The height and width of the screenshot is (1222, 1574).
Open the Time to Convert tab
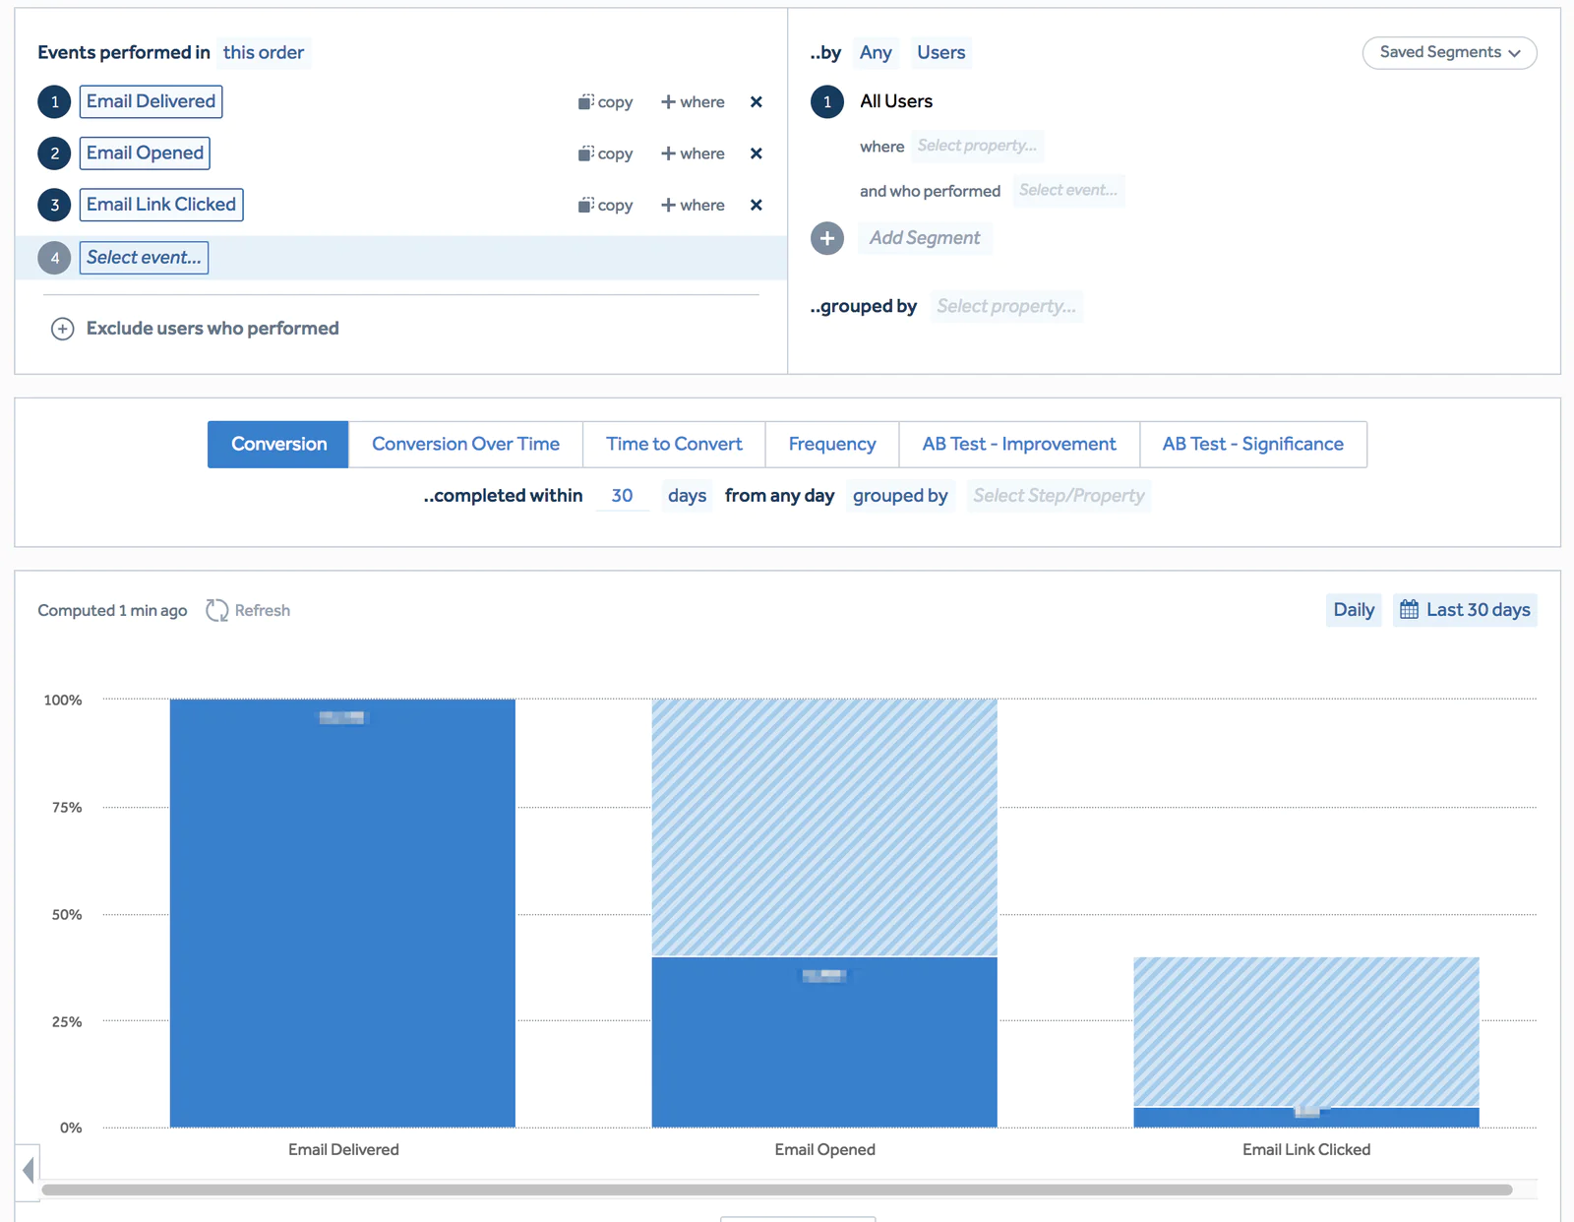click(674, 445)
